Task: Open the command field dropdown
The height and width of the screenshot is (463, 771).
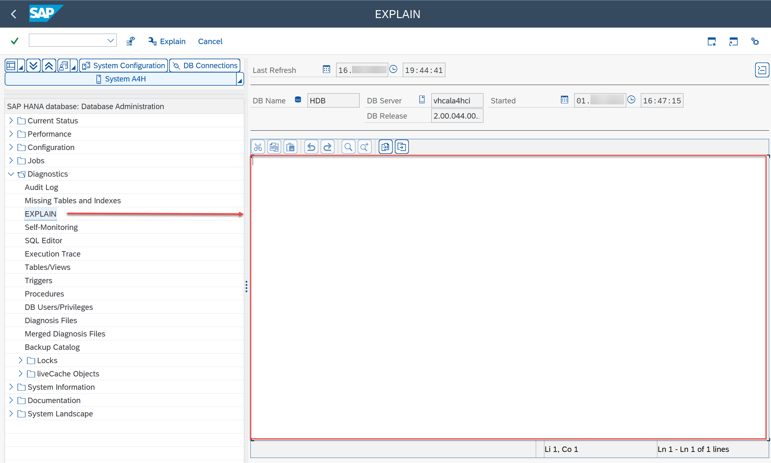Action: coord(110,41)
